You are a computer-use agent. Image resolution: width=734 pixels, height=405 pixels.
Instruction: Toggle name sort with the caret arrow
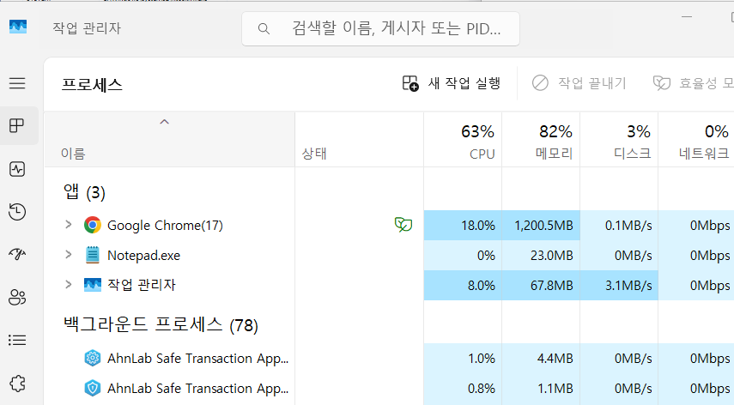click(x=164, y=122)
